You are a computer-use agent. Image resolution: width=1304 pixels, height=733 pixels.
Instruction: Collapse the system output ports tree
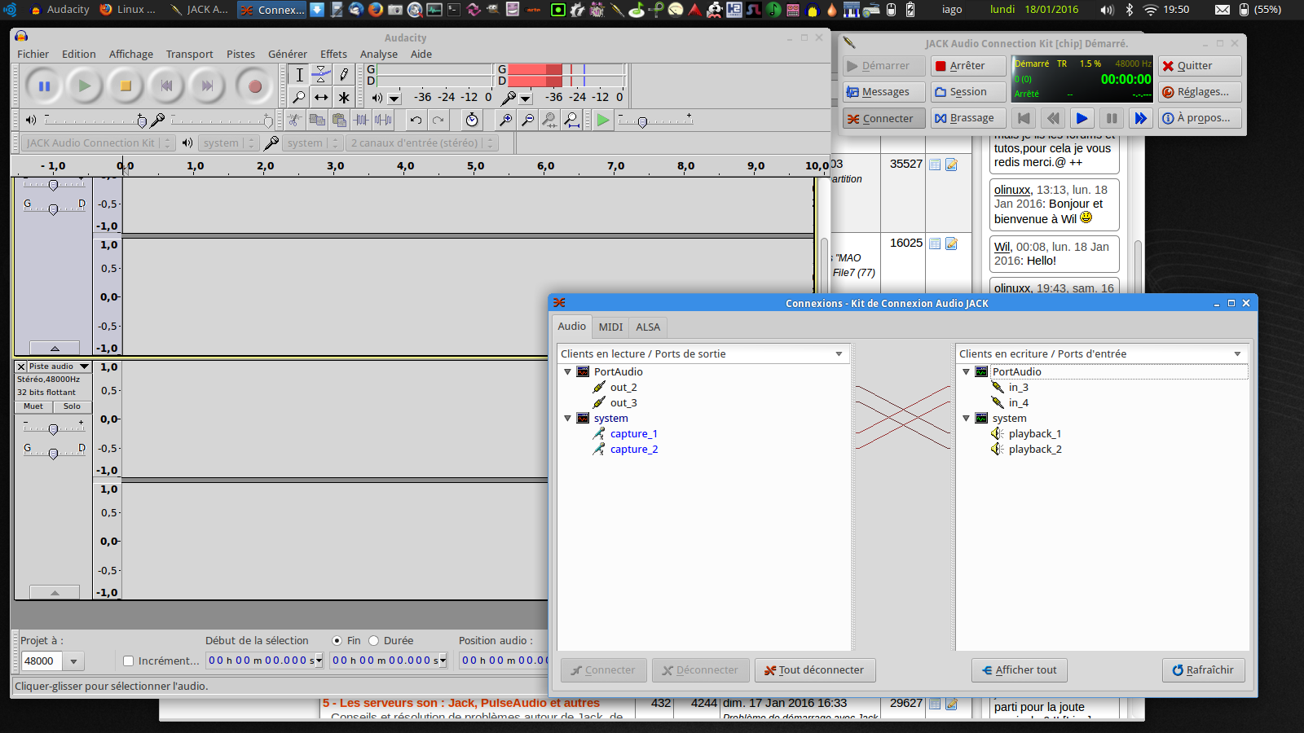coord(567,418)
